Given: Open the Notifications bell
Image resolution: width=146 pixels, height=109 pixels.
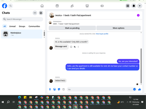Looking at the screenshot, I should click(x=134, y=6).
